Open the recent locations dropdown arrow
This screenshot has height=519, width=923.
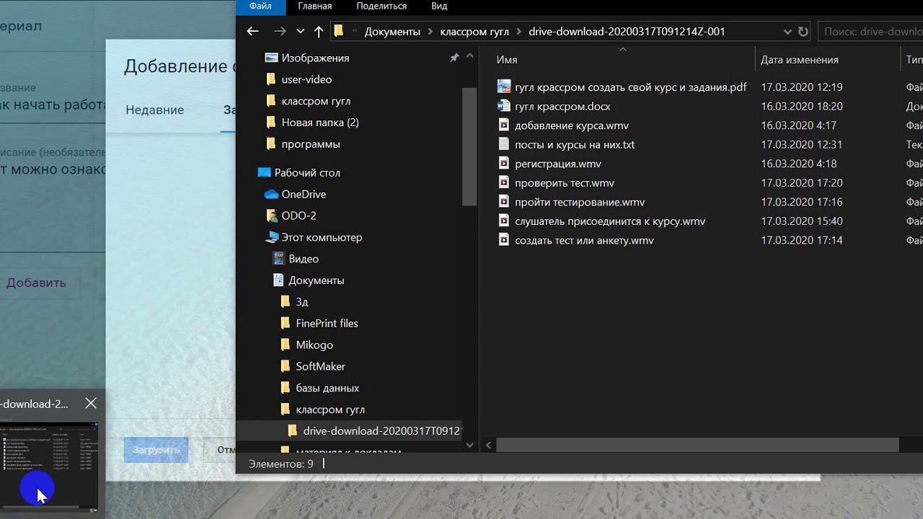(x=300, y=32)
